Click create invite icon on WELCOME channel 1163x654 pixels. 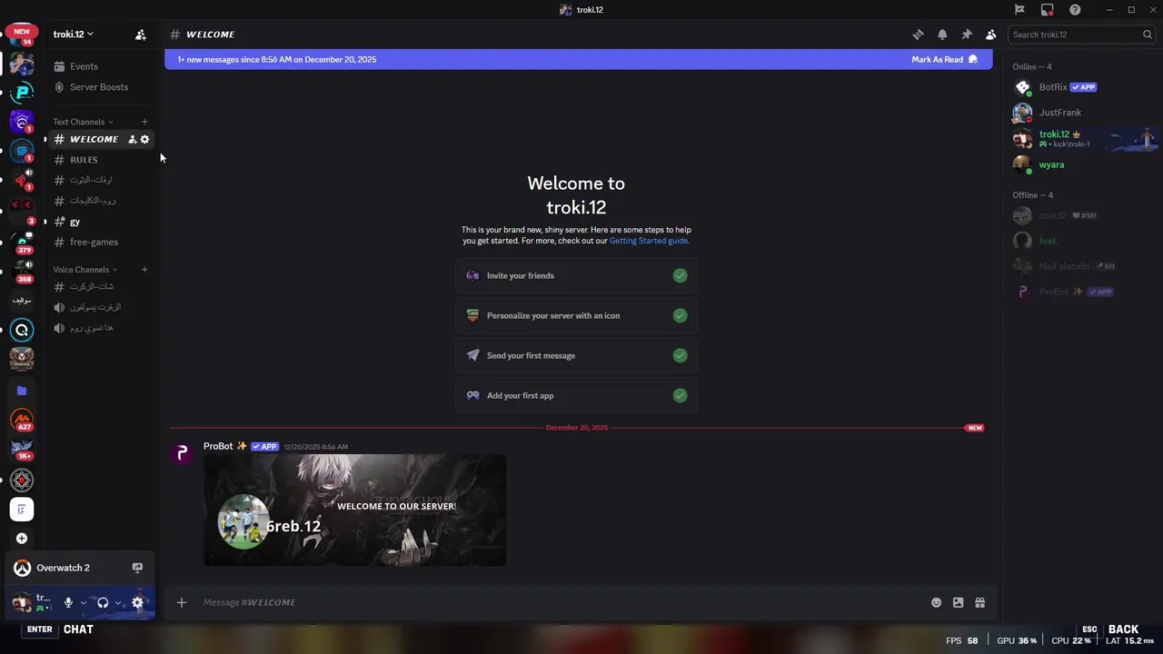132,139
